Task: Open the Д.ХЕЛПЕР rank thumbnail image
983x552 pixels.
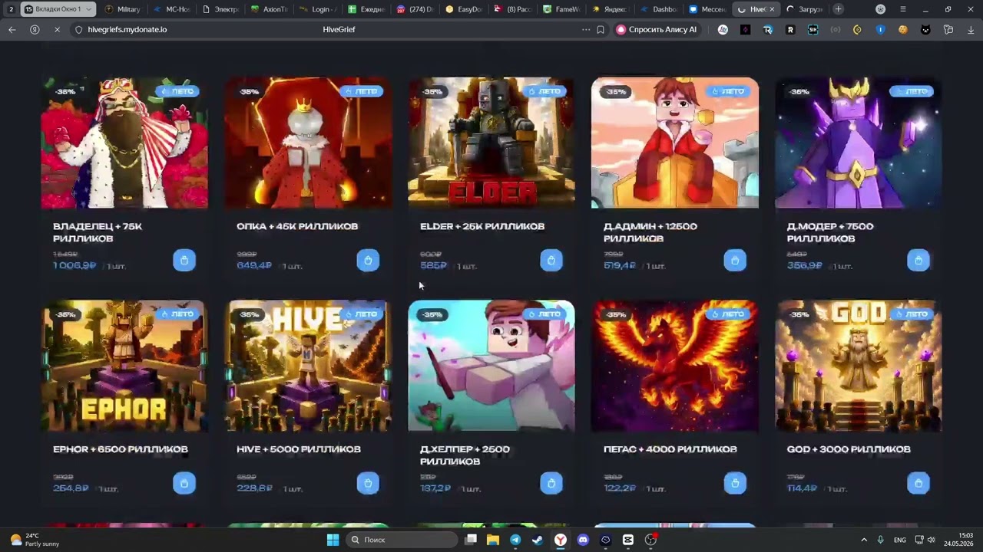Action: click(491, 366)
